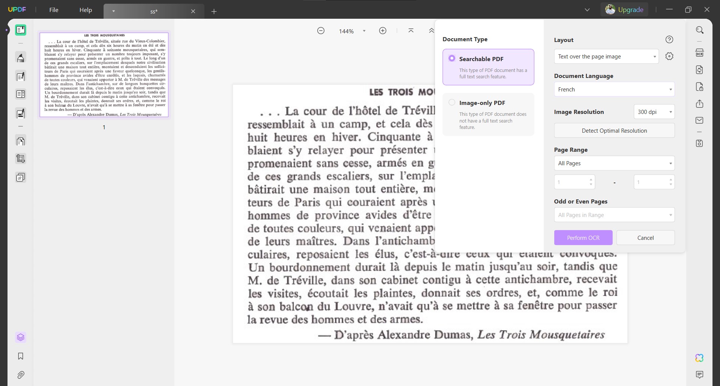This screenshot has height=386, width=720.
Task: Open the annotation highlighter tool
Action: pyautogui.click(x=21, y=57)
